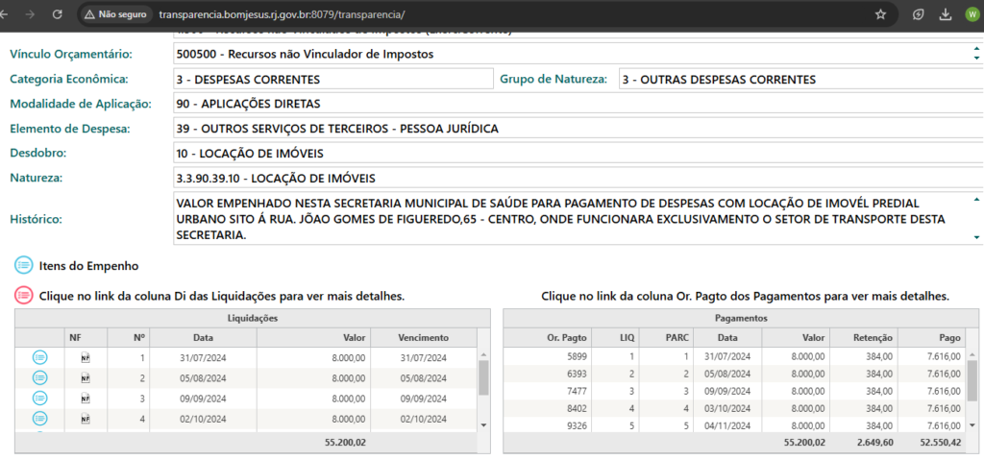Click the LIQ column header

tap(616, 337)
